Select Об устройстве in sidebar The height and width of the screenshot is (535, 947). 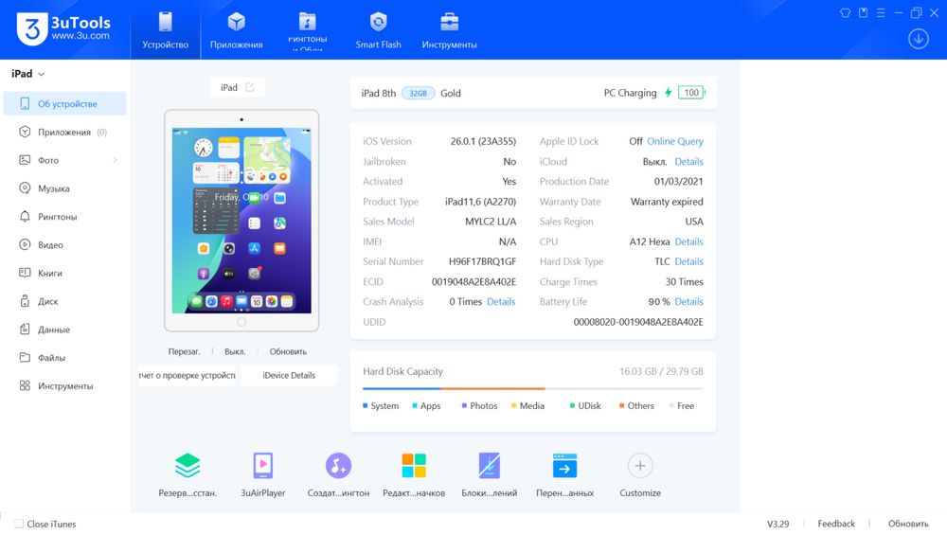(64, 104)
